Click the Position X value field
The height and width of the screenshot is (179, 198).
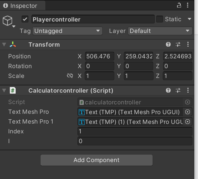(x=99, y=56)
